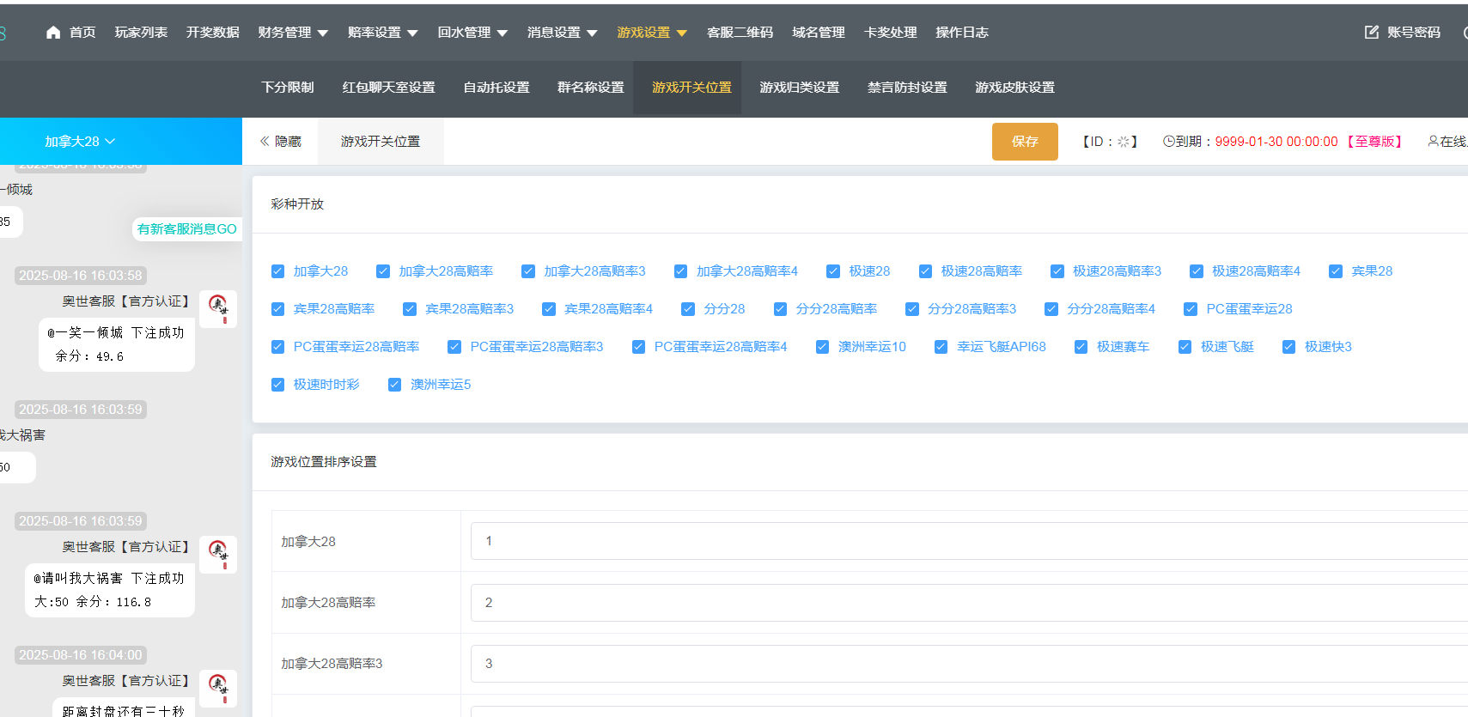The image size is (1468, 717).
Task: Click the loading spinner icon next to ID
Action: pyautogui.click(x=1124, y=142)
